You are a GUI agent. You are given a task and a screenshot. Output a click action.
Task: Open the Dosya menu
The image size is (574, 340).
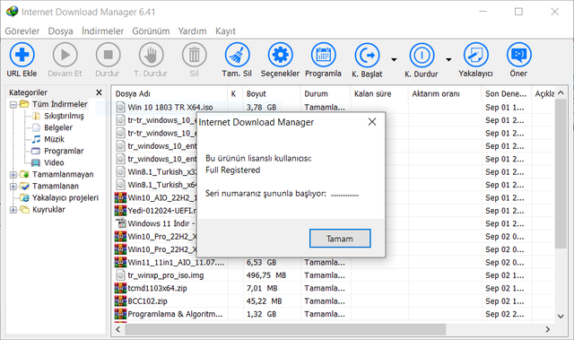[x=60, y=31]
